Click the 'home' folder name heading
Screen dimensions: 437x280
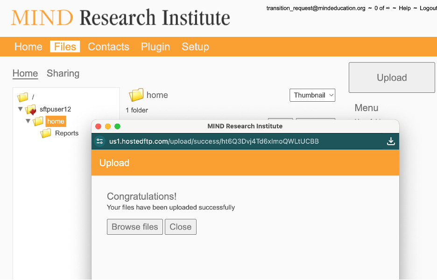(x=157, y=95)
